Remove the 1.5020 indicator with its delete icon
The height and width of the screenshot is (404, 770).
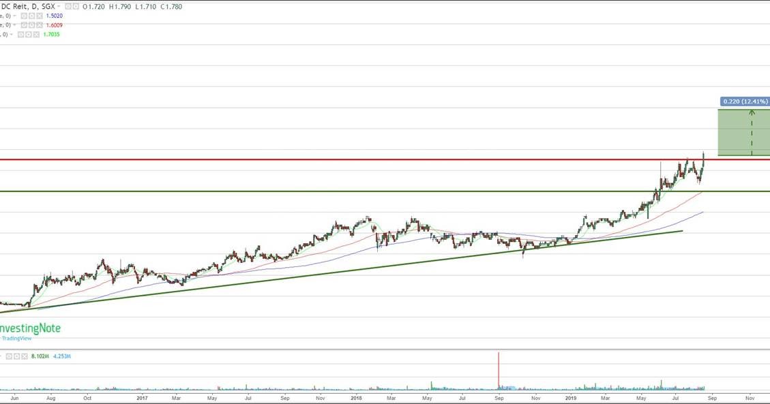click(x=40, y=15)
